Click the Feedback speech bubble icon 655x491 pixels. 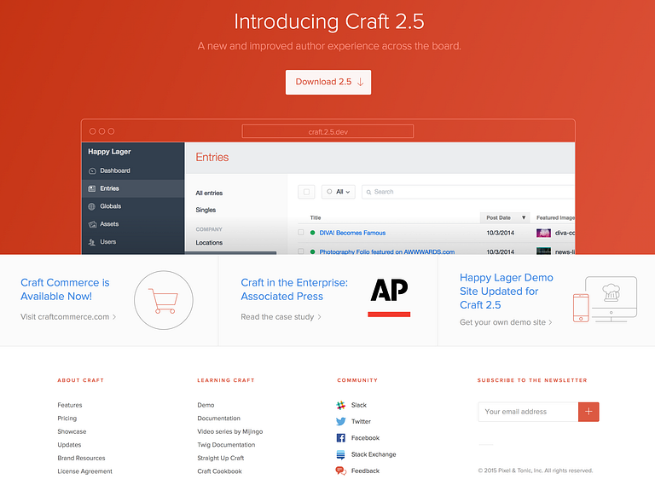coord(341,471)
